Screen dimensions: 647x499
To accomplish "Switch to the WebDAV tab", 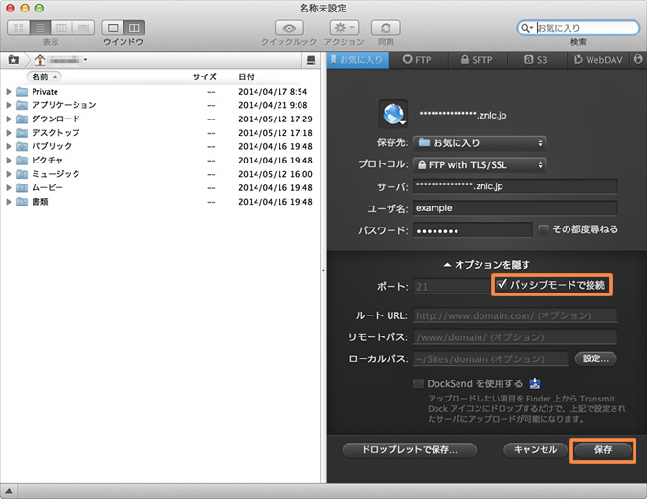I will [598, 60].
